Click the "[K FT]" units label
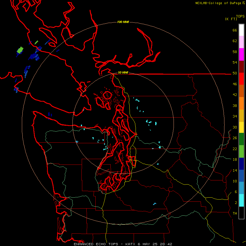Screen dimensions: 246x246 point(231,19)
